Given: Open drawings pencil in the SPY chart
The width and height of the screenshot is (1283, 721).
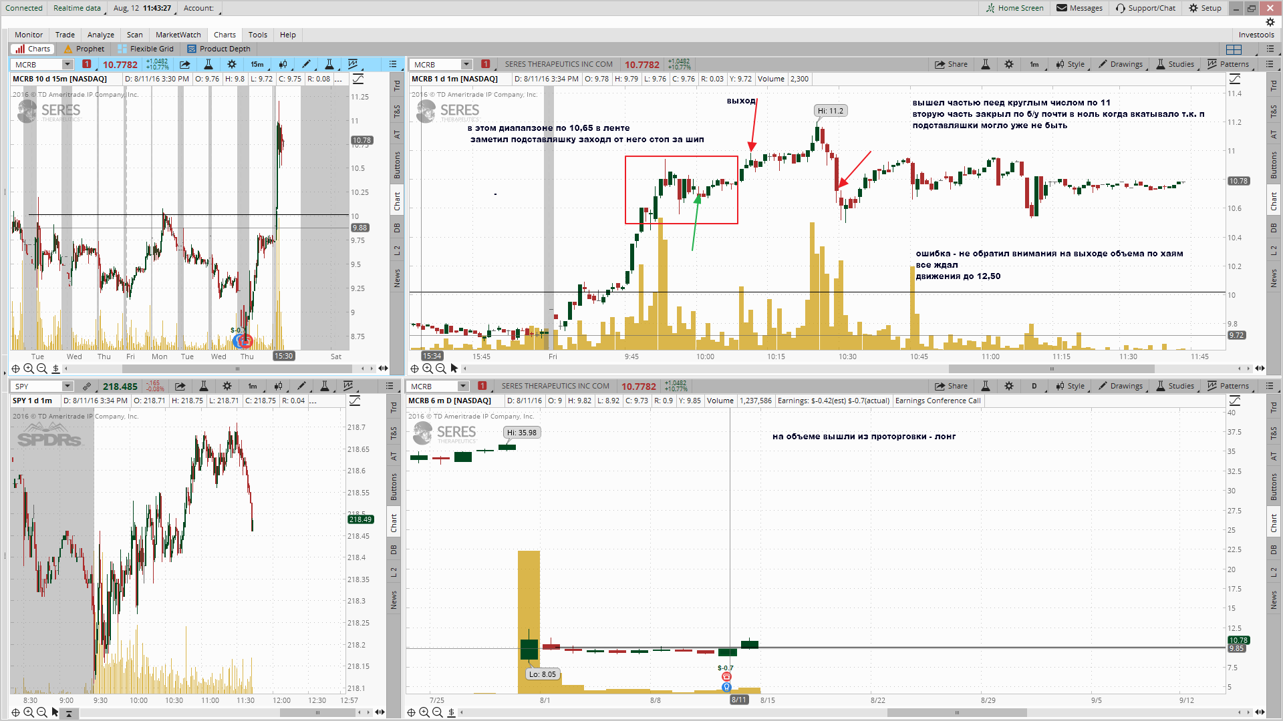Looking at the screenshot, I should 302,387.
